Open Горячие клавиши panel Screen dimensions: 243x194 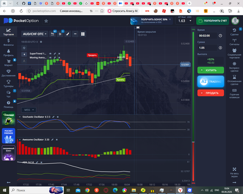pos(234,94)
